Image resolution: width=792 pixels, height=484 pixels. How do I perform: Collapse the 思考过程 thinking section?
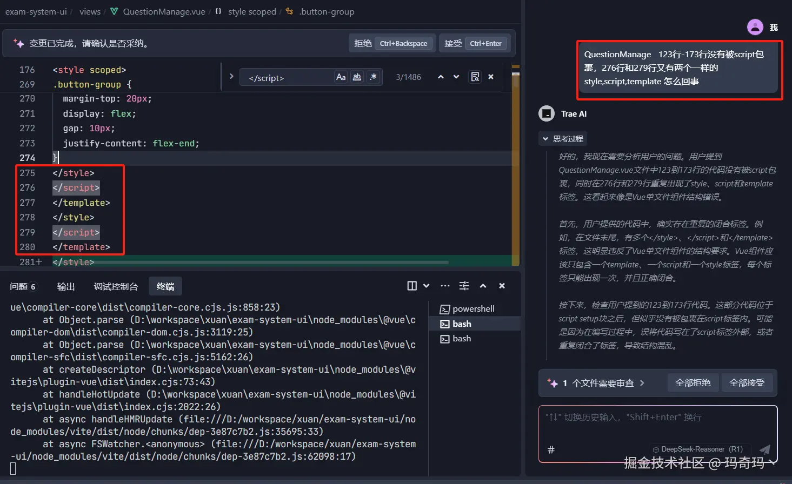[563, 139]
